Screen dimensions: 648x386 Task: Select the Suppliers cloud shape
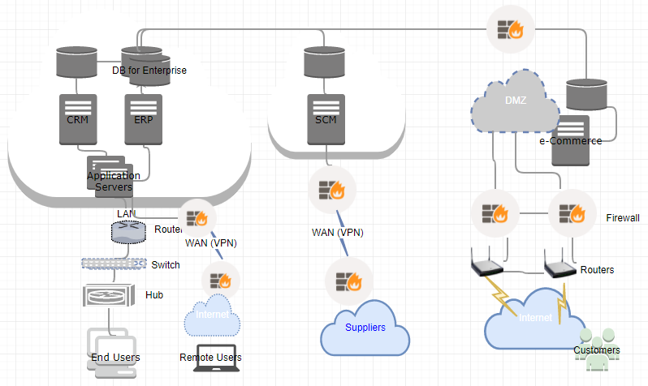pyautogui.click(x=365, y=328)
